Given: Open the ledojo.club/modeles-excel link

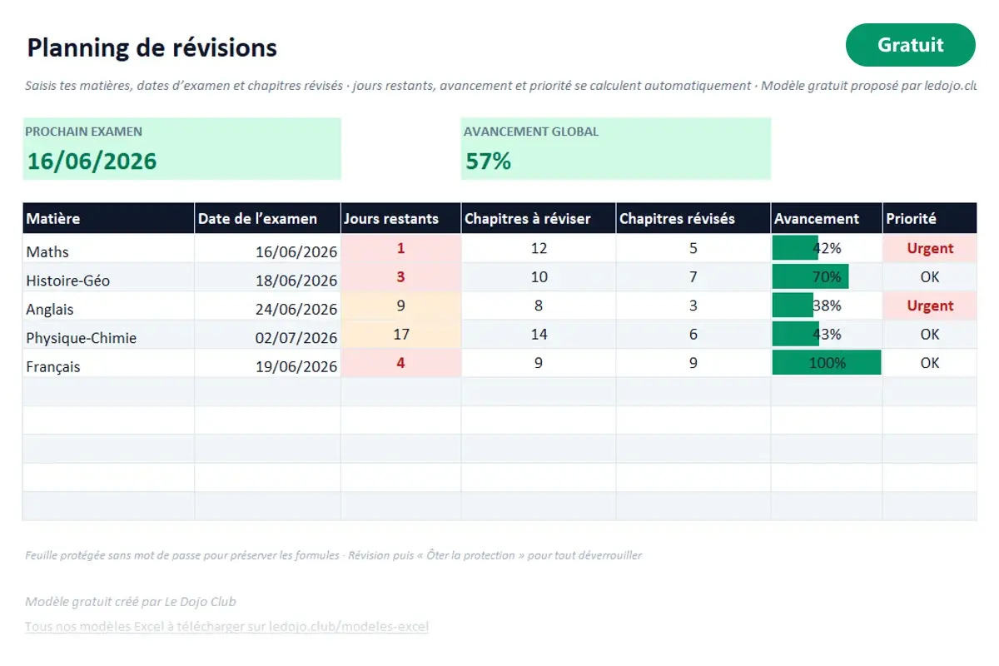Looking at the screenshot, I should click(226, 626).
